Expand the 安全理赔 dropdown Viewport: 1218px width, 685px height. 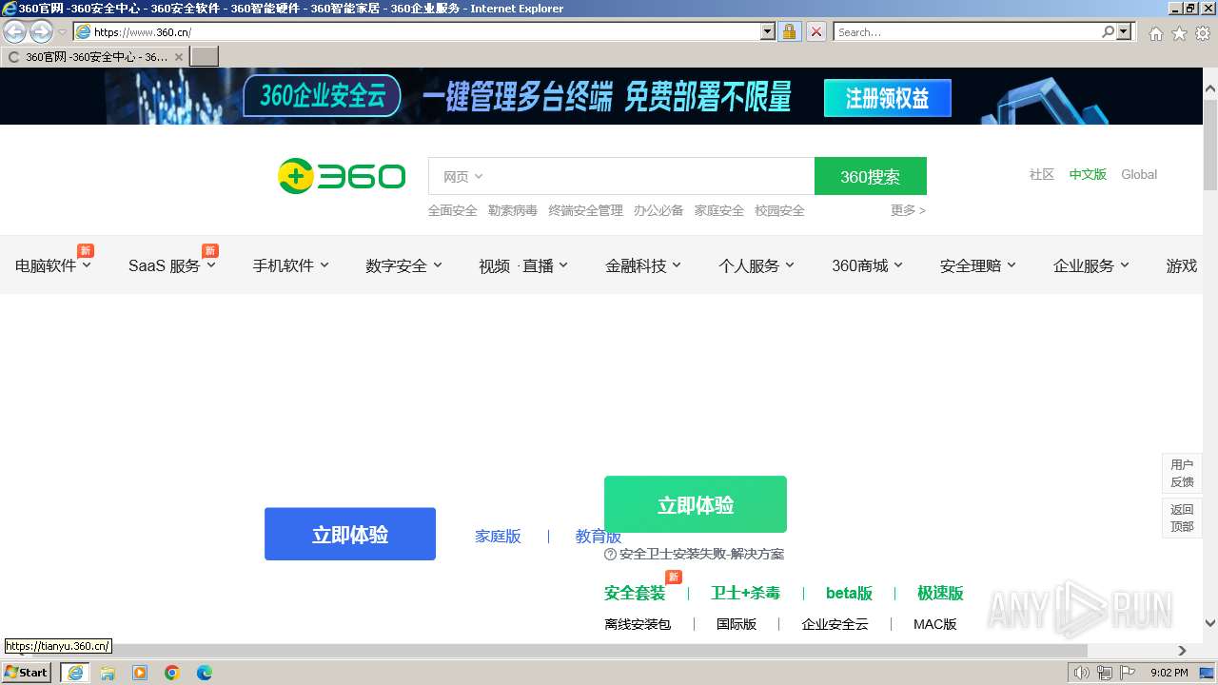(x=978, y=265)
